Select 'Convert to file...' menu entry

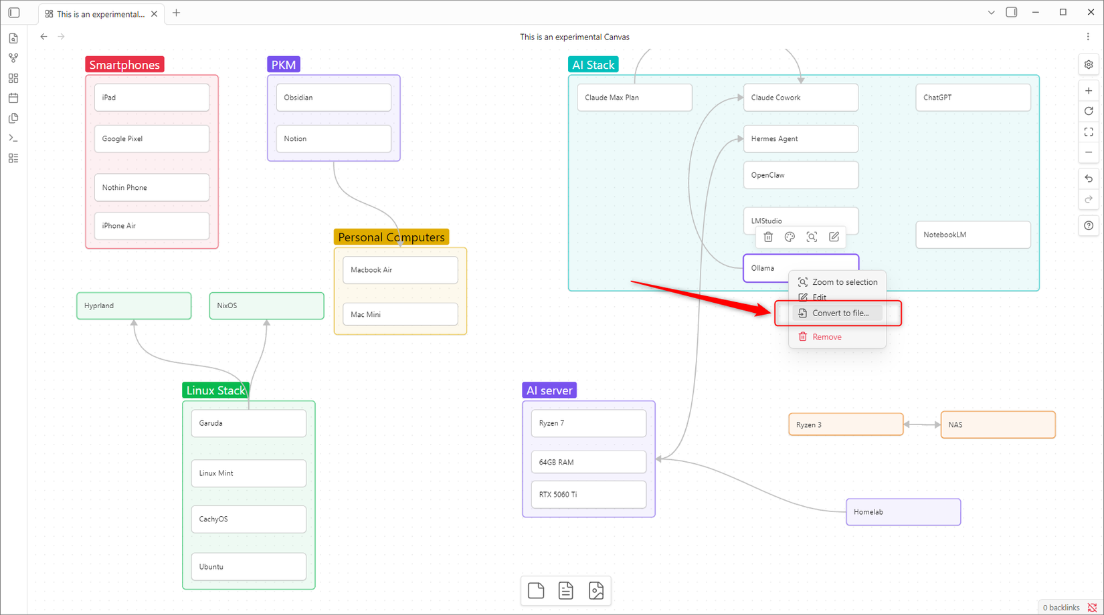tap(838, 313)
